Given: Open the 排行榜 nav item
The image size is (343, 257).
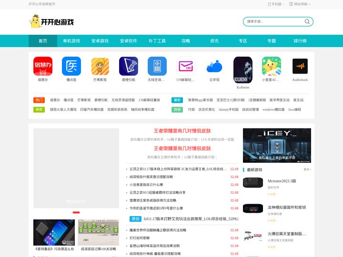Looking at the screenshot, I should pos(300,41).
